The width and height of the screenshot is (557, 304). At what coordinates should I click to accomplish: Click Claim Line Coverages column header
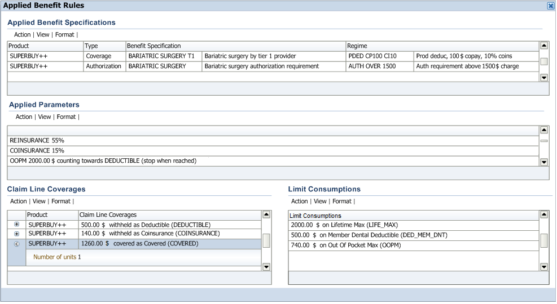170,214
